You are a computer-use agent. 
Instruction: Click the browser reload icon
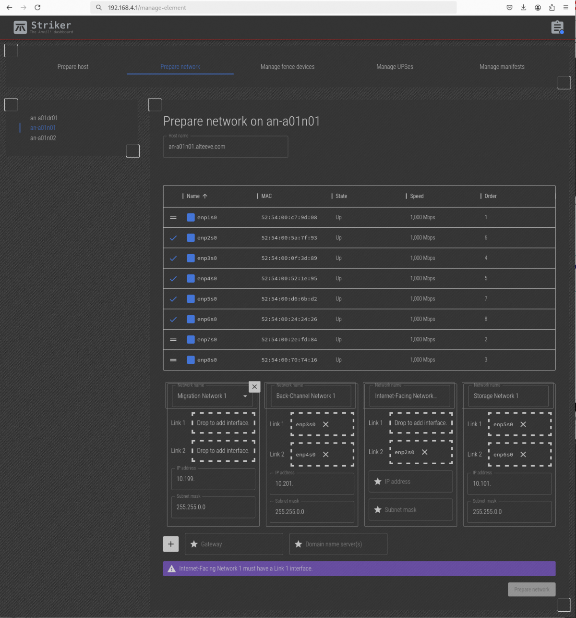coord(37,8)
